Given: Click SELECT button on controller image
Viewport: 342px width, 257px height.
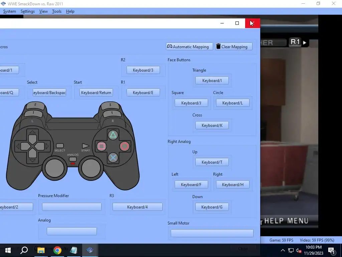Looking at the screenshot, I should pyautogui.click(x=60, y=146).
